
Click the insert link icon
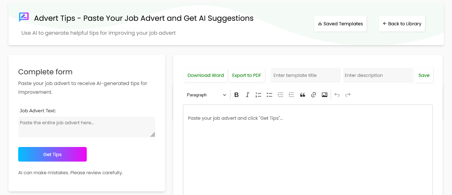point(314,95)
